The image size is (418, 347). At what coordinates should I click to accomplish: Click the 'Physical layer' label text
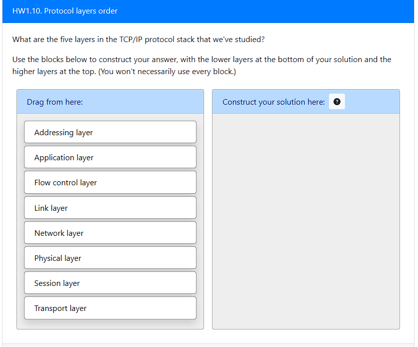pos(57,258)
